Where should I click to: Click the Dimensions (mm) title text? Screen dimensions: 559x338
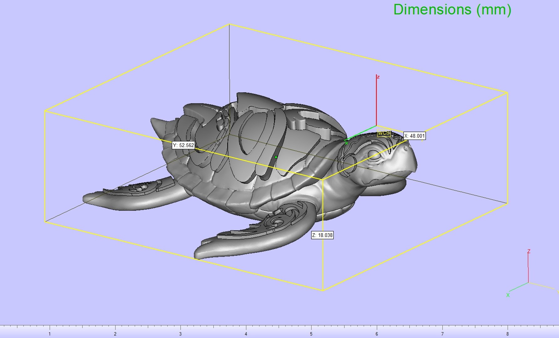(x=452, y=10)
